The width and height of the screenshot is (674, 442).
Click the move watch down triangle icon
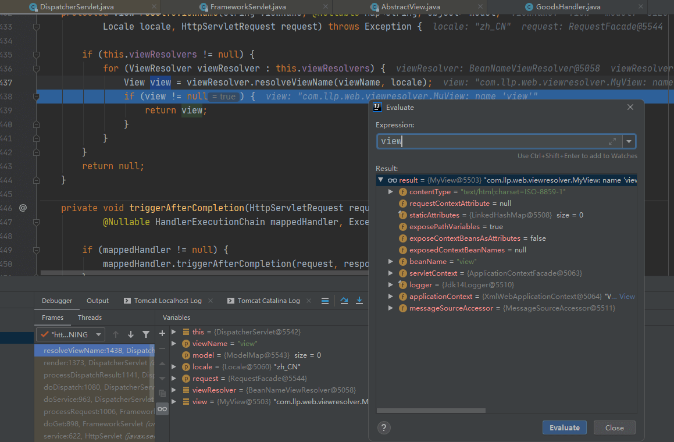[x=162, y=379]
